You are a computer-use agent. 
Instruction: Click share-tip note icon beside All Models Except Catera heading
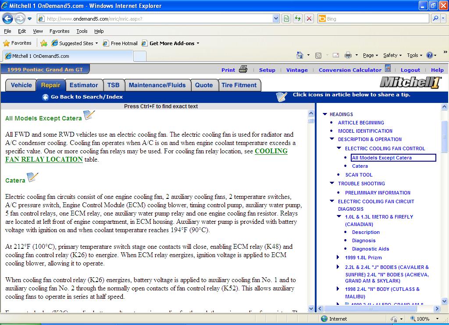(89, 115)
